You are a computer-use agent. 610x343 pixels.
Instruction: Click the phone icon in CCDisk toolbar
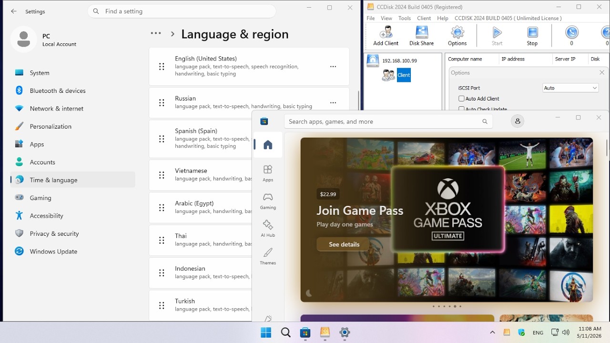[572, 32]
